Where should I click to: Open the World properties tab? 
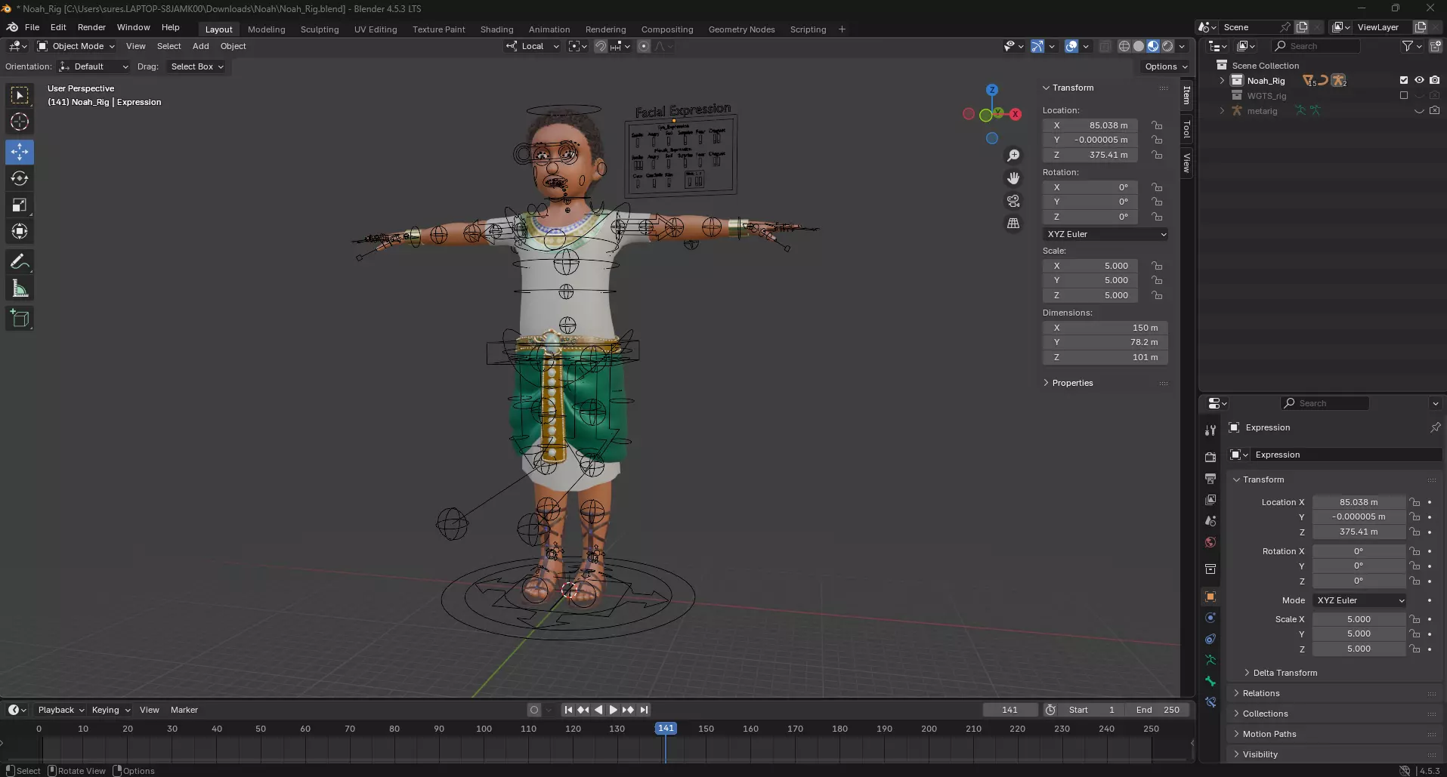[1210, 542]
